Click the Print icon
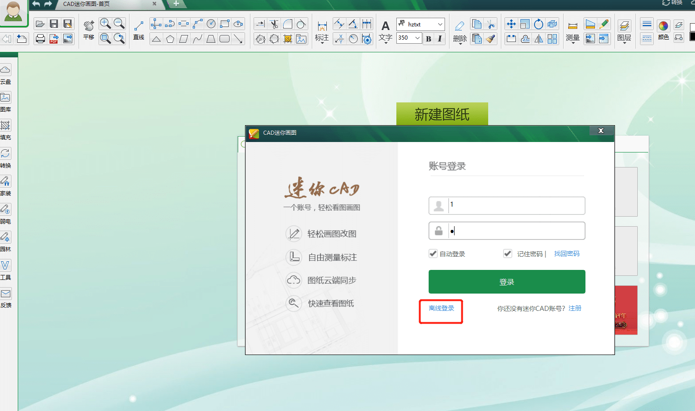Viewport: 695px width, 411px height. pos(40,39)
